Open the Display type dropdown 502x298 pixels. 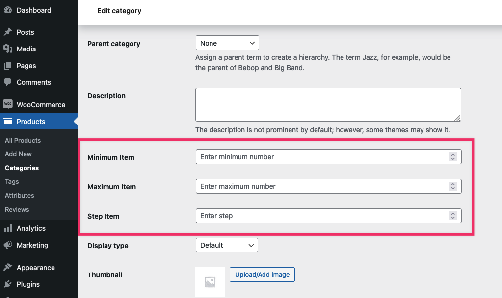pos(227,245)
